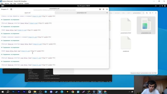Image resolution: width=167 pixels, height=94 pixels.
Task: Click the first '## Содержание исследования' heading
Action: click(x=10, y=20)
